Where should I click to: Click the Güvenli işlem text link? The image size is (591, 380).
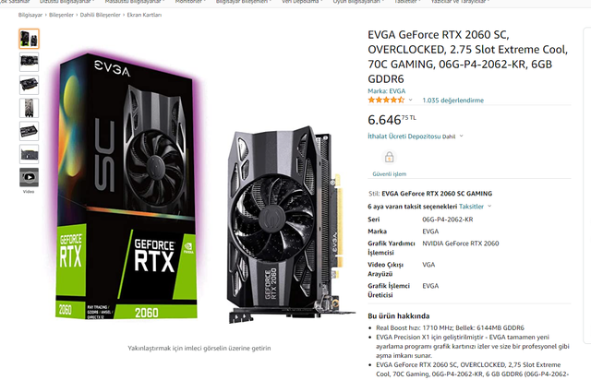390,173
